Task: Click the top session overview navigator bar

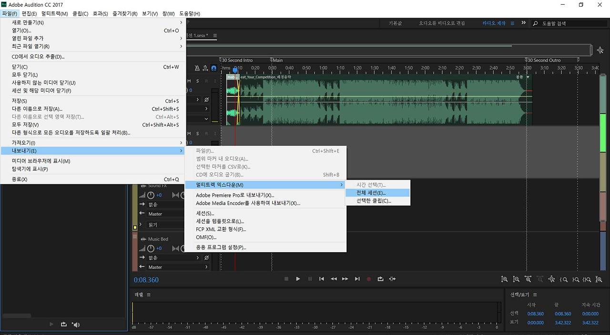Action: tap(390, 50)
